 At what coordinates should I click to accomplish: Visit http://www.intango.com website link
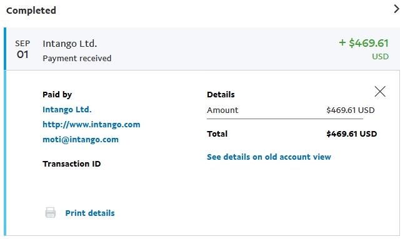[x=91, y=125]
